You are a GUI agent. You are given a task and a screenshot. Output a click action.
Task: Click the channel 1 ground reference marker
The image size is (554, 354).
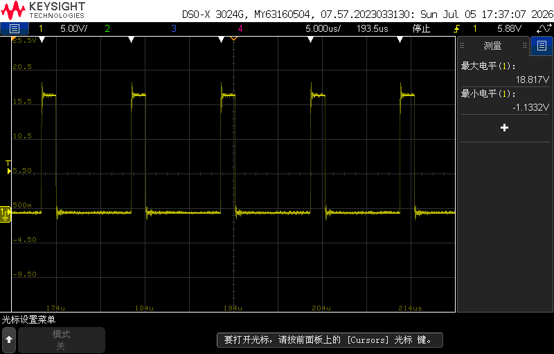[6, 213]
